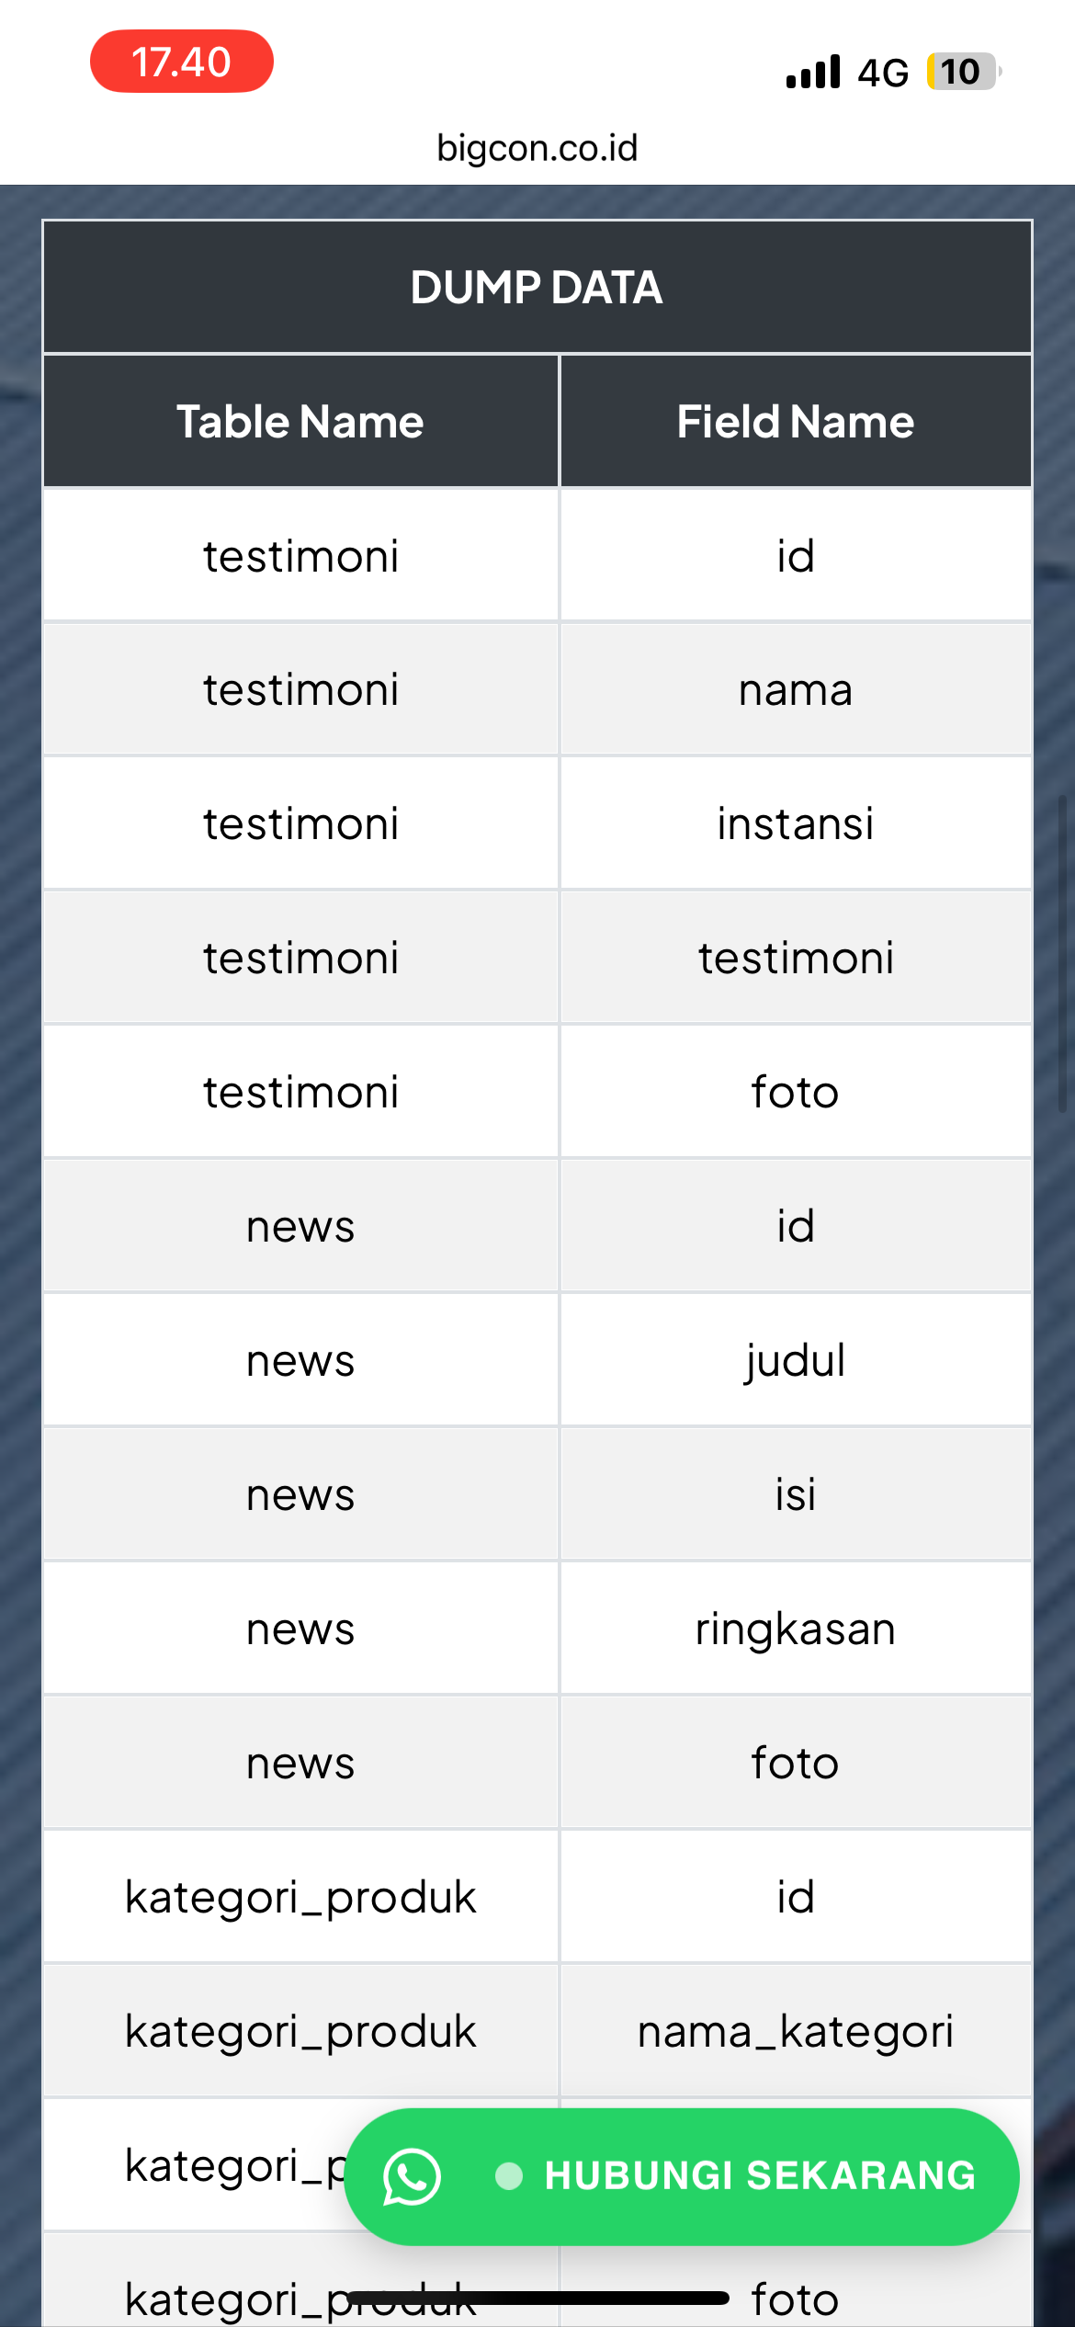
Task: Click the Table Name column header
Action: (300, 422)
